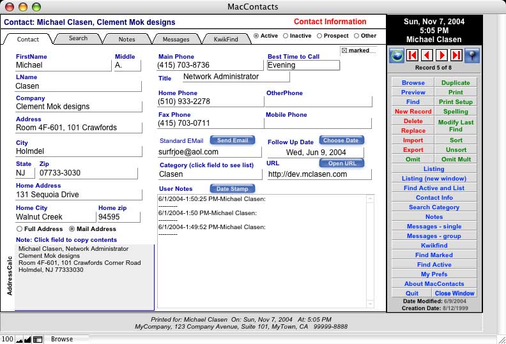Open the Browse mode popup at bottom
The height and width of the screenshot is (344, 506).
coord(62,339)
